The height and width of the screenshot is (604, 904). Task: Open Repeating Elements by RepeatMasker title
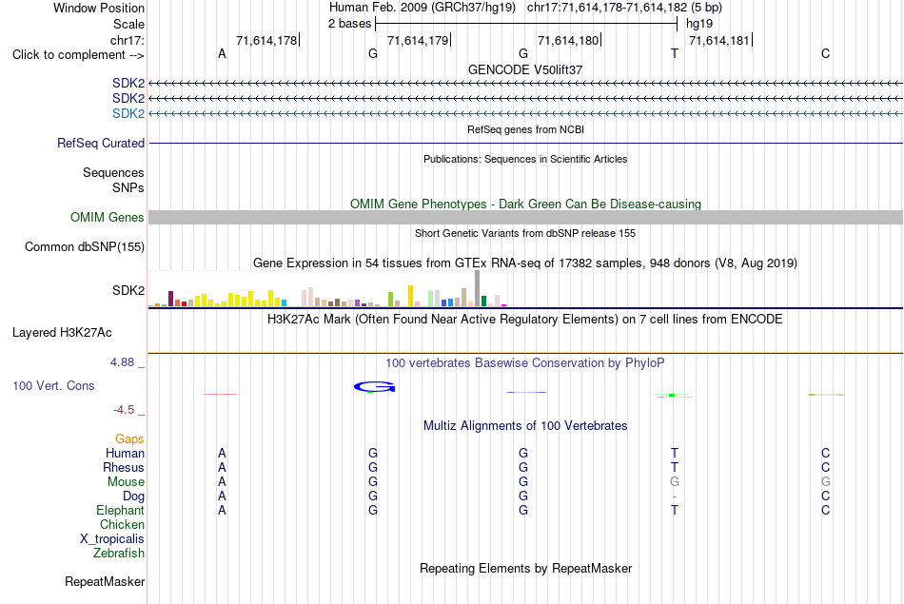click(525, 568)
